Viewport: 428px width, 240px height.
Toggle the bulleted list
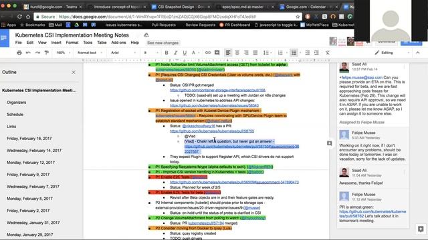coord(294,53)
